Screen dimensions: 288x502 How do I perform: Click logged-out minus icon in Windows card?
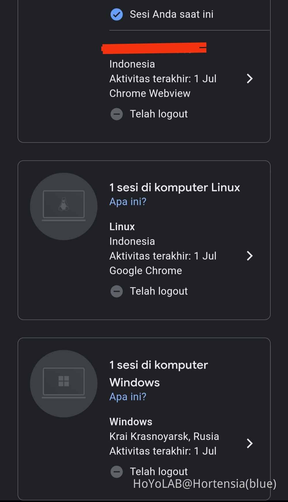coord(117,472)
